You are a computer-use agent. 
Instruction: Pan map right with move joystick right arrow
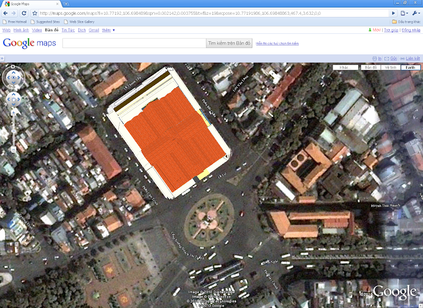coord(19,99)
